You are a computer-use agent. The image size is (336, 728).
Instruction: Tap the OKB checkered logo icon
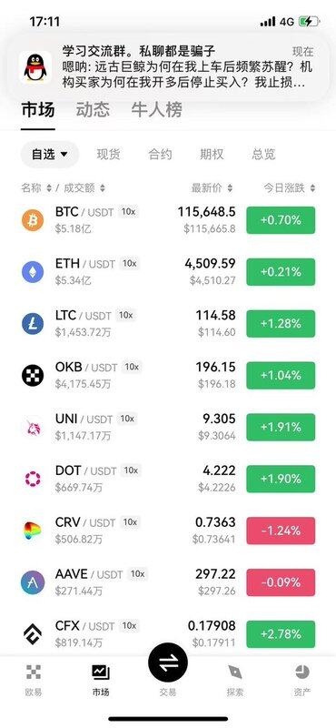pyautogui.click(x=33, y=376)
